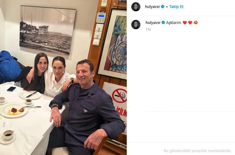Screen dimensions: 235x155
Task: Click the black-and-white seaside picture in photo
Action: click(x=47, y=30)
